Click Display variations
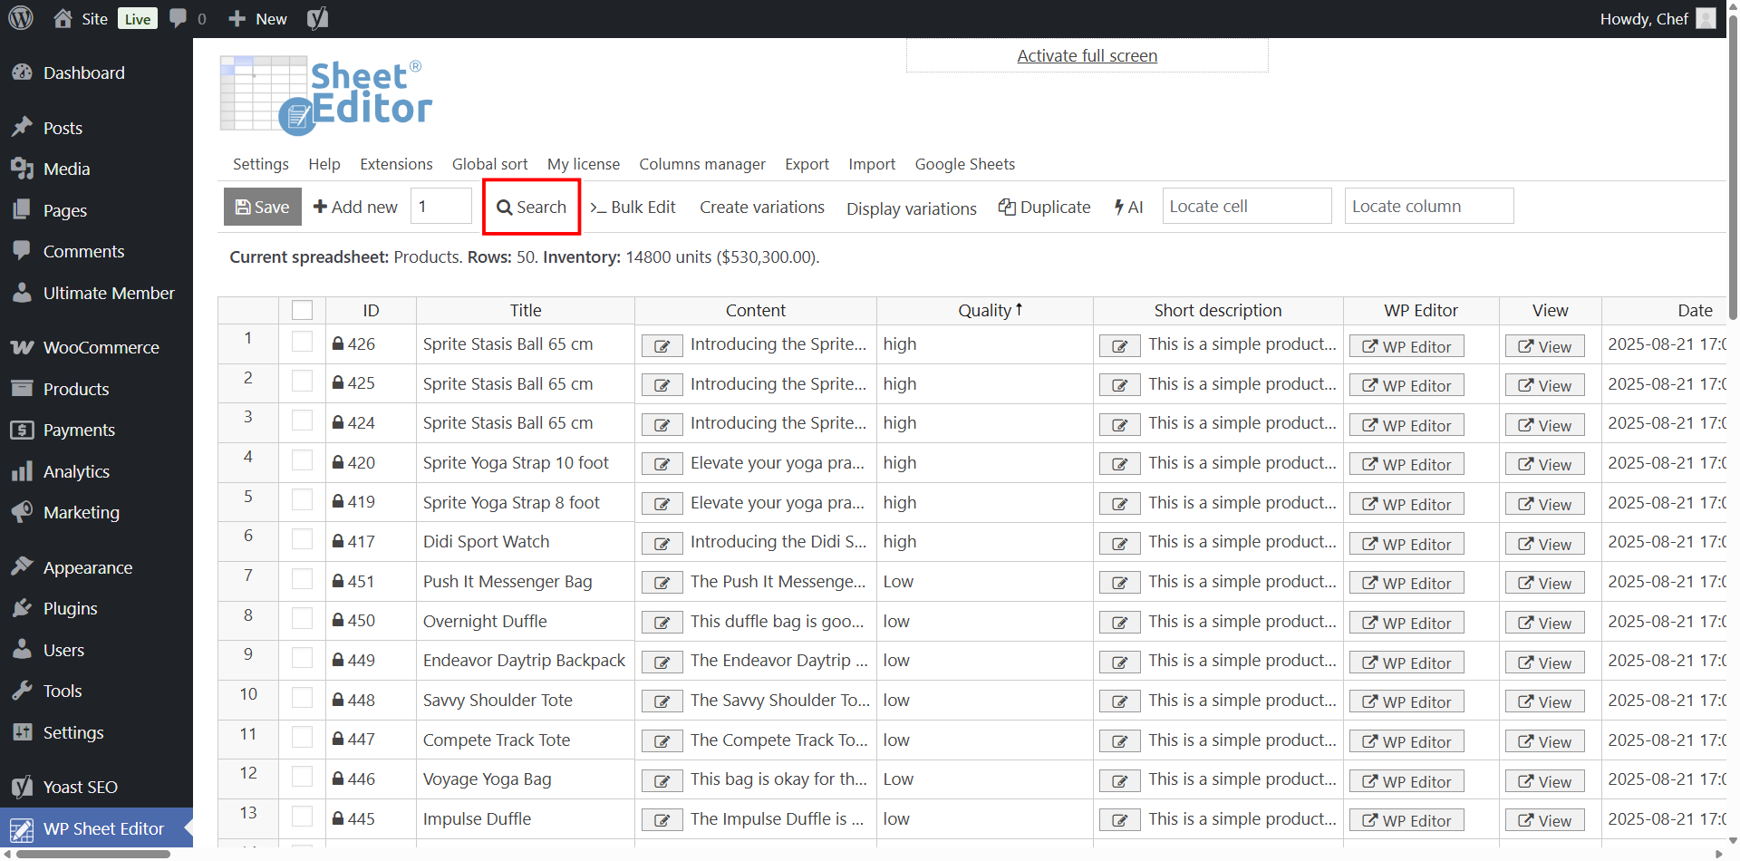This screenshot has width=1740, height=861. pyautogui.click(x=912, y=208)
